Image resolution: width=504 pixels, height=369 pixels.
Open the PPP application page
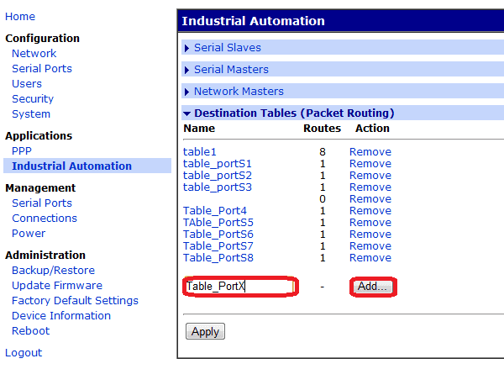(x=22, y=151)
